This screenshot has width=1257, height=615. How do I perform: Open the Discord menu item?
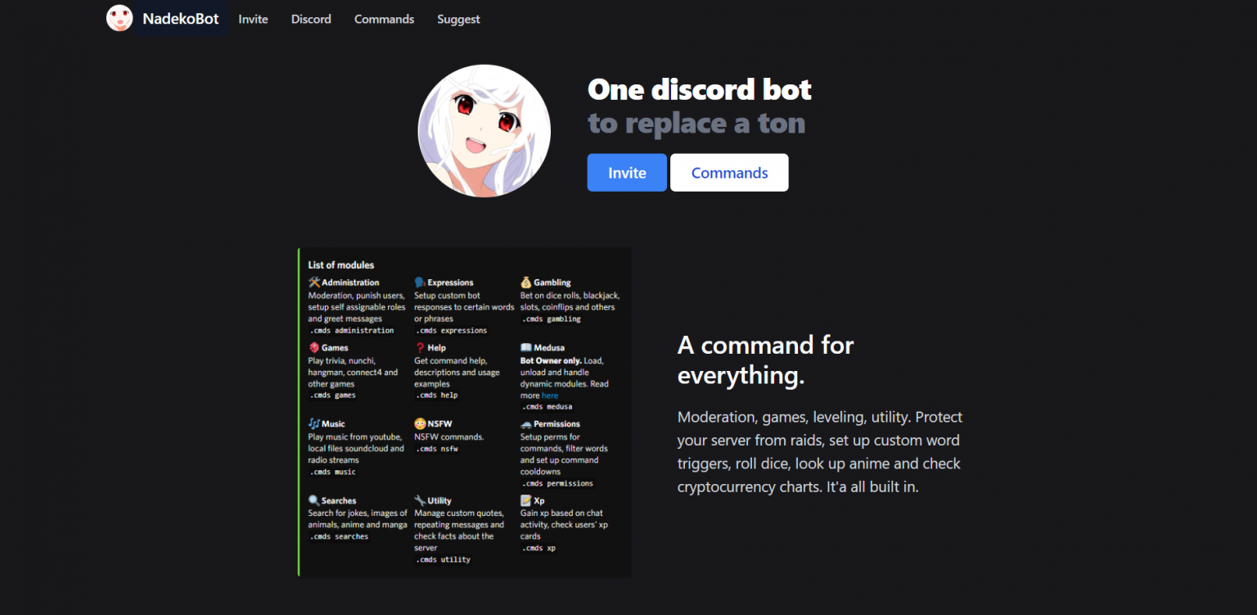click(311, 19)
